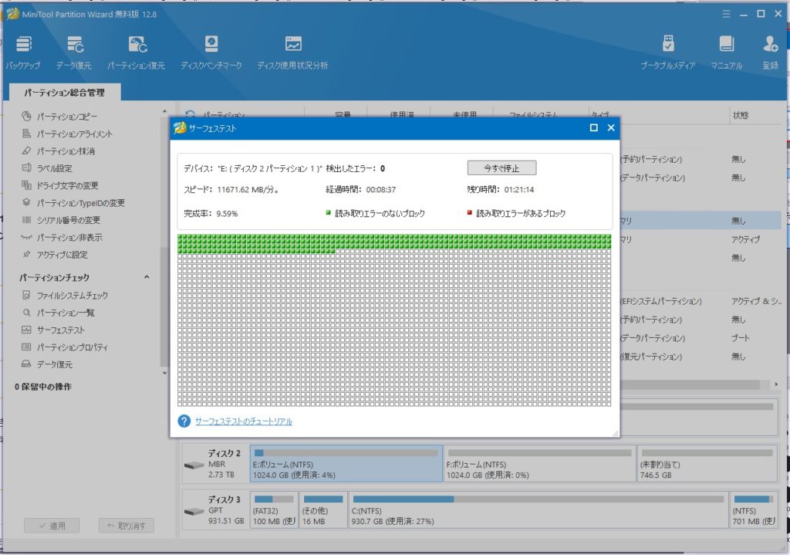Click the green scanned block area
Viewport: 790px width, 555px height.
(x=393, y=242)
